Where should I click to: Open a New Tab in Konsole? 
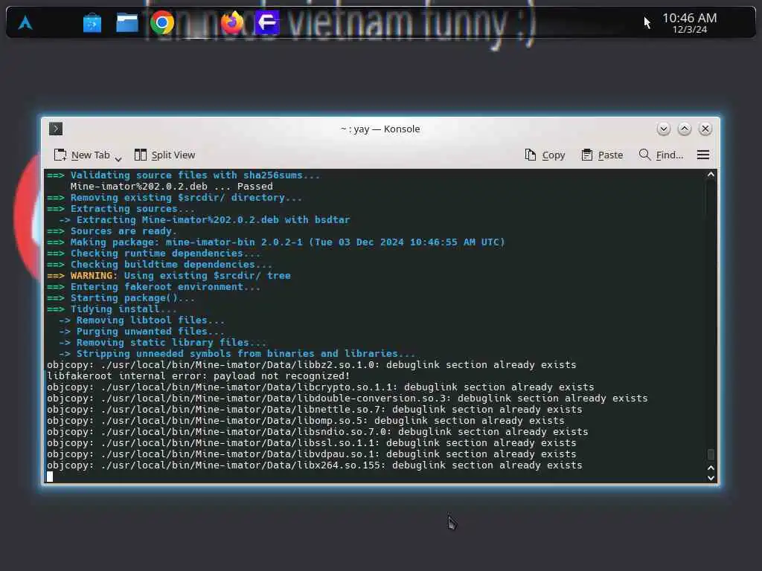tap(82, 155)
